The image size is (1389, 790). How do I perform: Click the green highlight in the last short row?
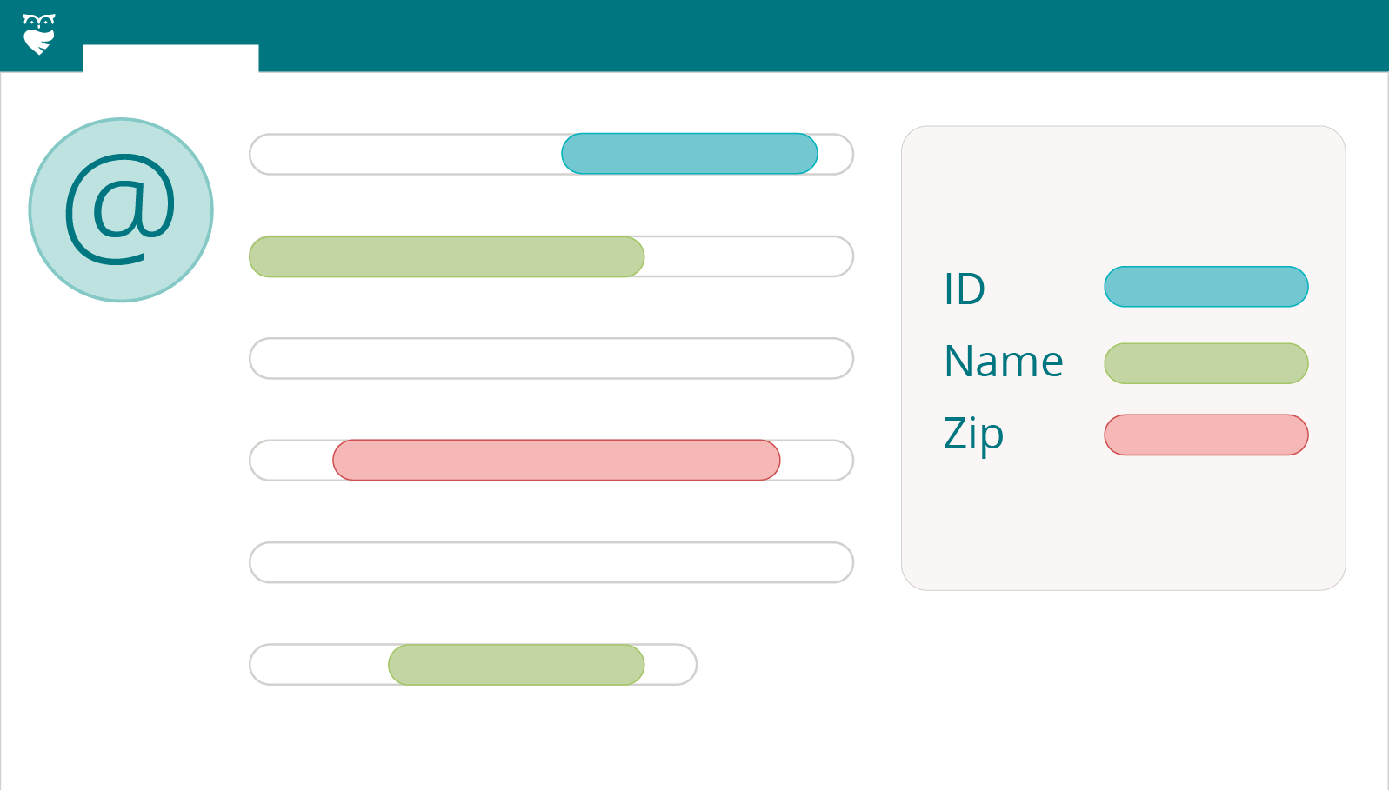(x=516, y=665)
